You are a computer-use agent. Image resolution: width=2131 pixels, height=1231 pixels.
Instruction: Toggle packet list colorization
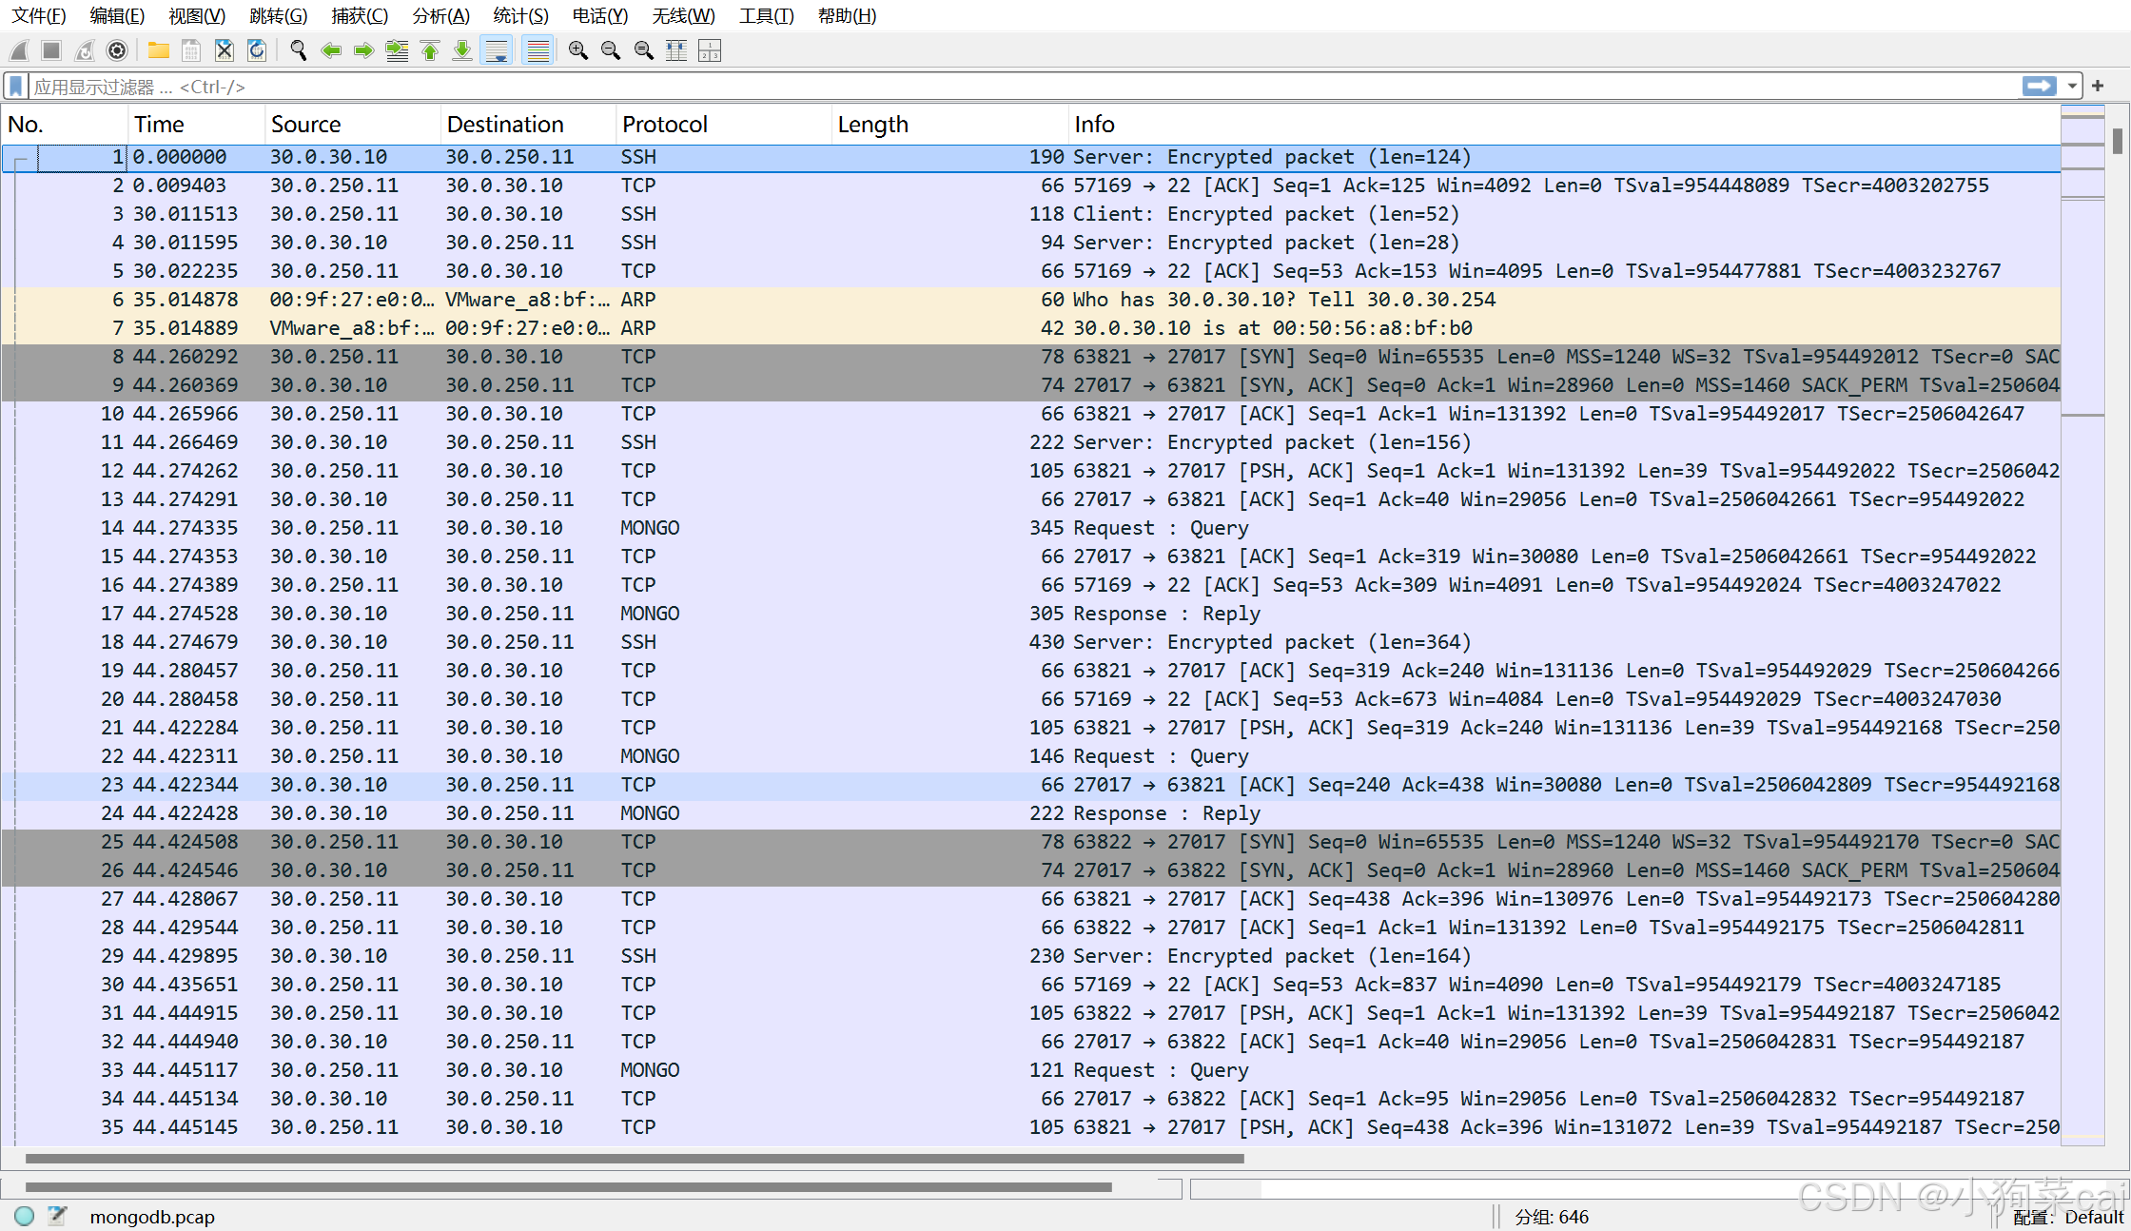pyautogui.click(x=538, y=50)
